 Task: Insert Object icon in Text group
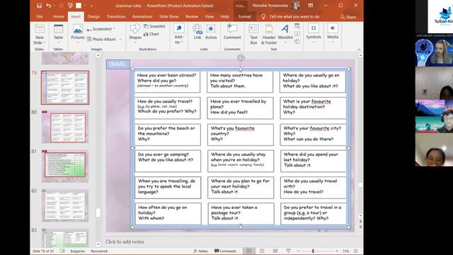click(297, 42)
